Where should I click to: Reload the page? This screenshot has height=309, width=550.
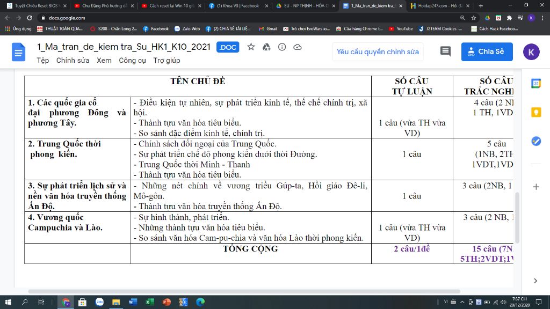tap(30, 18)
